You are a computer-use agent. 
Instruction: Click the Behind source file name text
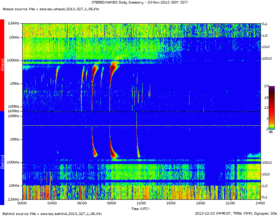(x=52, y=214)
